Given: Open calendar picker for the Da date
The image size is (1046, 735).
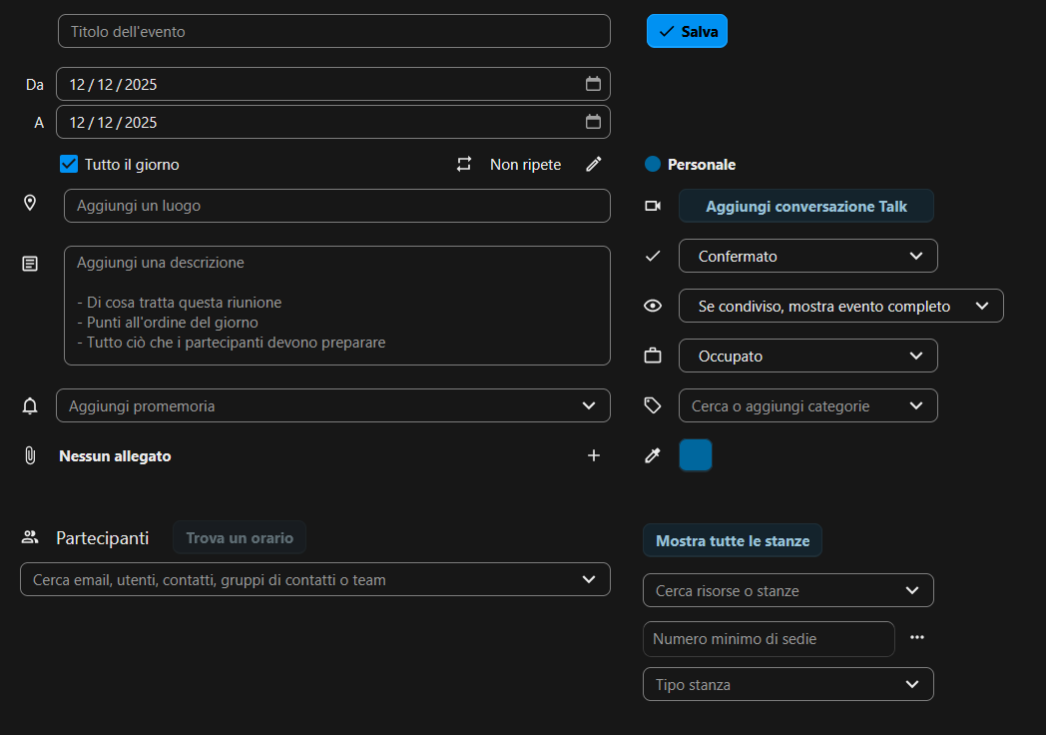Looking at the screenshot, I should (x=593, y=84).
